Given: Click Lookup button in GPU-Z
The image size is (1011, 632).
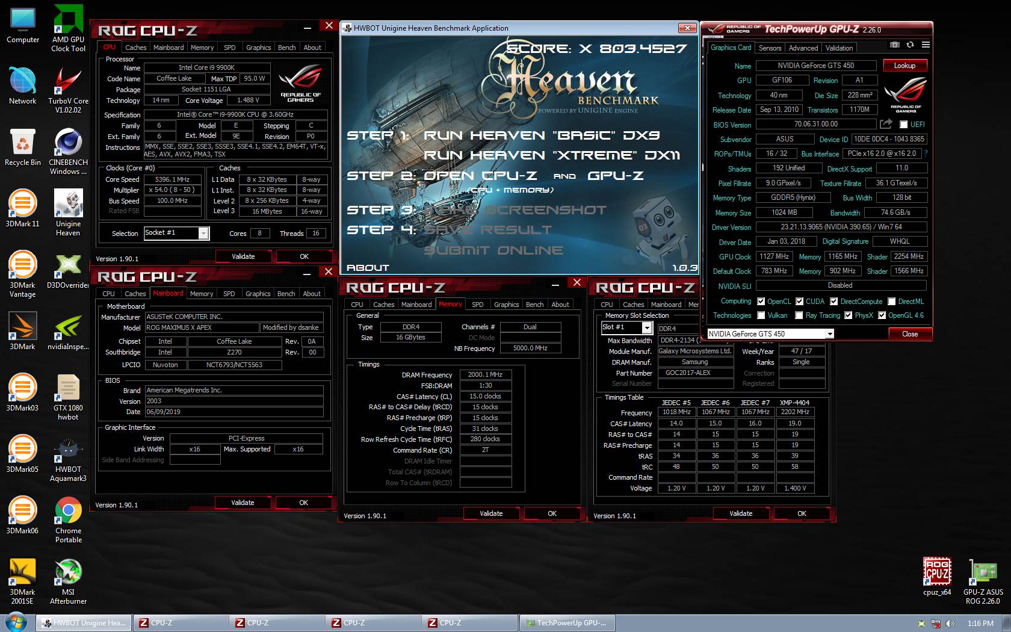Looking at the screenshot, I should click(904, 66).
